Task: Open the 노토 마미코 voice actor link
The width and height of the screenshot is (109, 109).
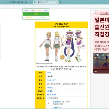Action: [57, 102]
